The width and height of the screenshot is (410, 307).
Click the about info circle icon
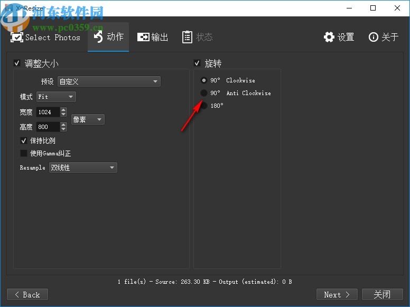pos(373,37)
